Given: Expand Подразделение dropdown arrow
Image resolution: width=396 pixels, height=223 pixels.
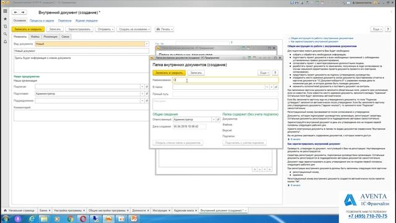Looking at the screenshot, I should (142, 100).
